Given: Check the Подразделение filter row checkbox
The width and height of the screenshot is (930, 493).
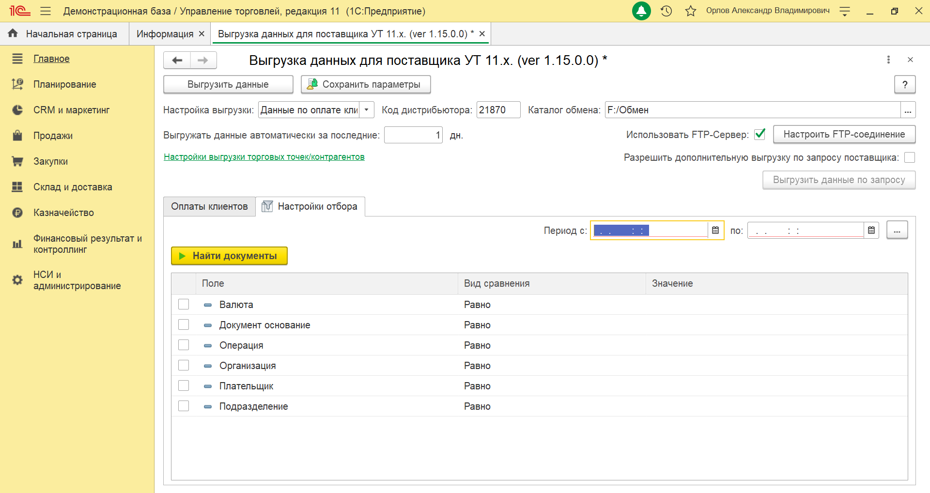Looking at the screenshot, I should 184,406.
